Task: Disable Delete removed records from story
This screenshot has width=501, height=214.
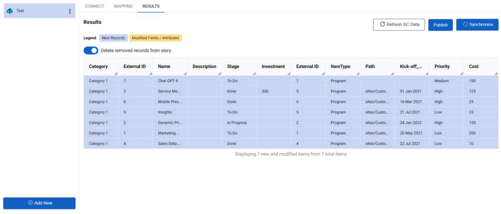Action: (91, 50)
